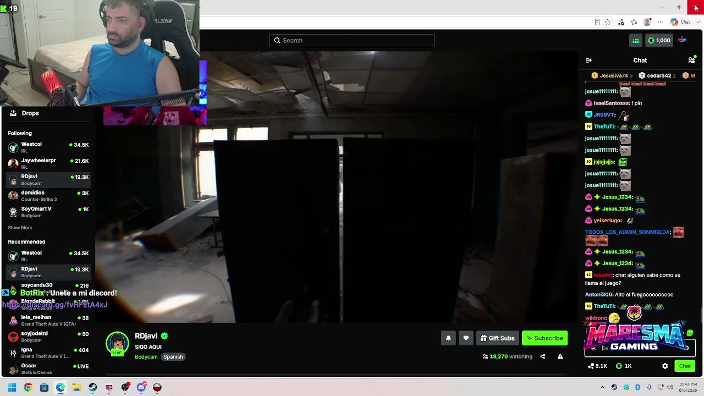The image size is (704, 396).
Task: Open Steam from the taskbar
Action: pyautogui.click(x=92, y=387)
